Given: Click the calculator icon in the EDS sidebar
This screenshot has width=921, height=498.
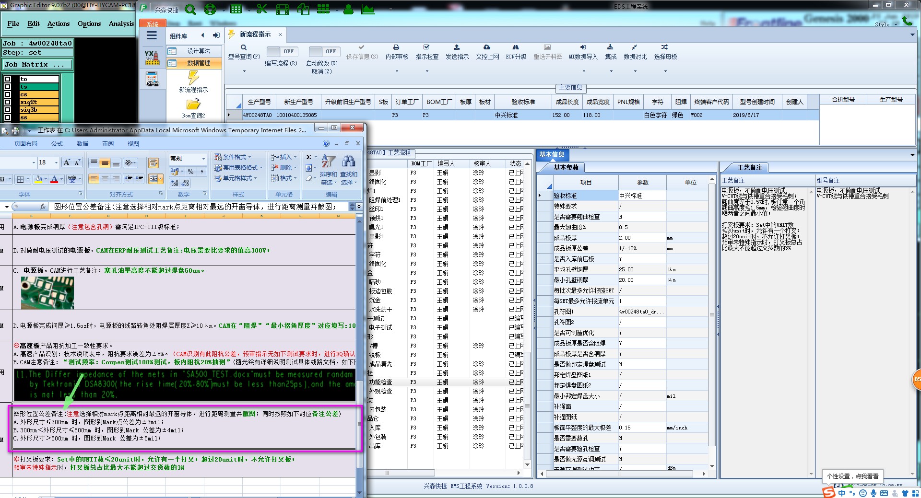Looking at the screenshot, I should point(152,79).
